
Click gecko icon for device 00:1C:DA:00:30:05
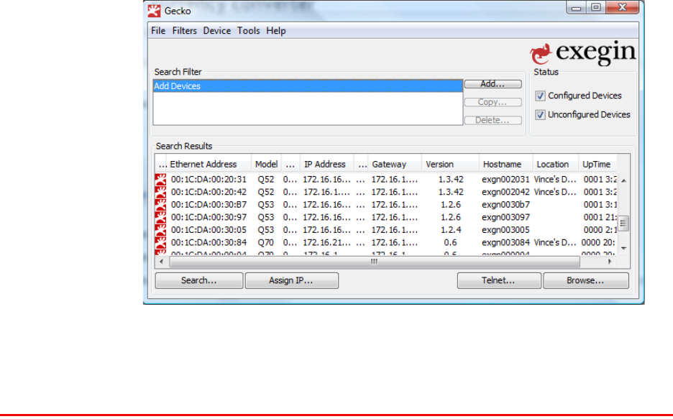coord(160,230)
